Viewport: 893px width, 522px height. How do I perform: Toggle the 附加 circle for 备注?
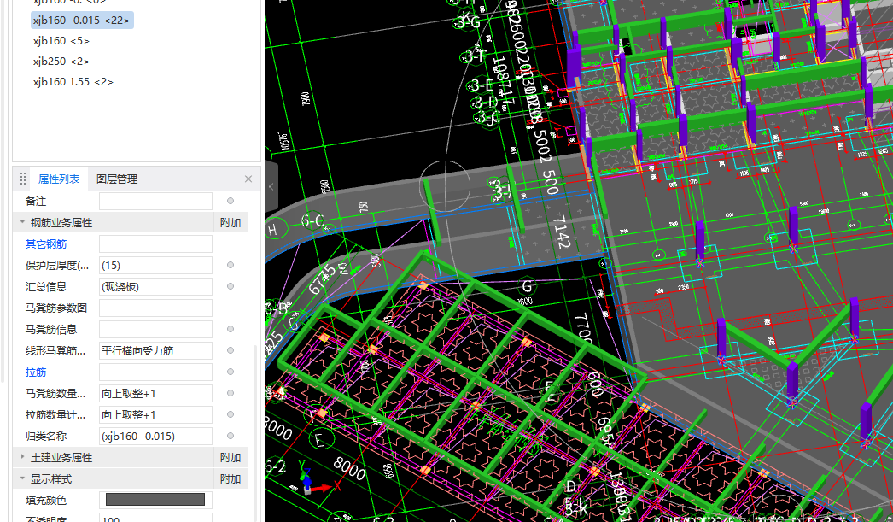(x=231, y=201)
